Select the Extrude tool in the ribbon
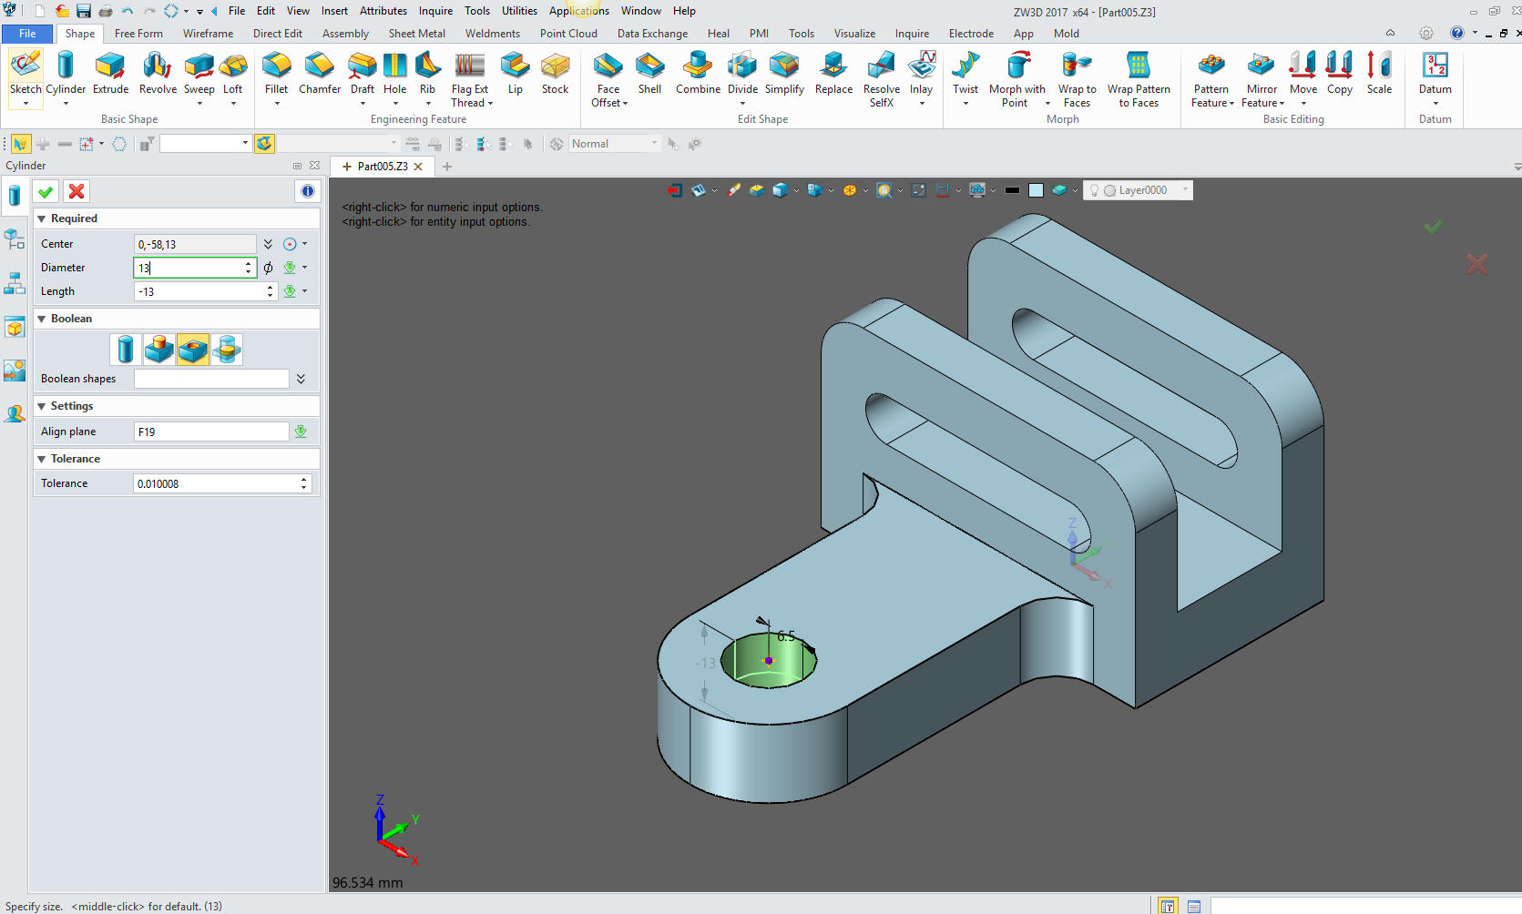Image resolution: width=1522 pixels, height=914 pixels. tap(110, 74)
